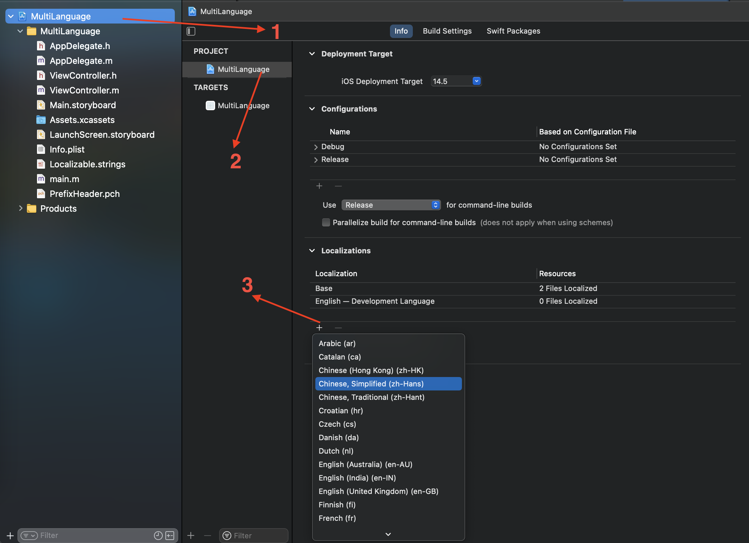Click the ViewController.h file icon
The width and height of the screenshot is (749, 543).
pyautogui.click(x=41, y=75)
